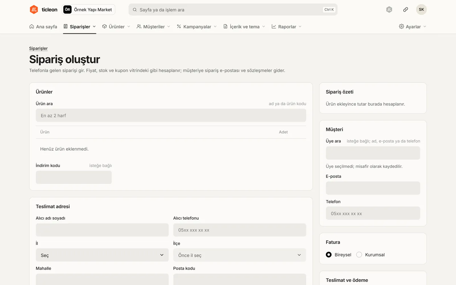
Task: Expand the Ürünler menu chevron
Action: [x=129, y=27]
